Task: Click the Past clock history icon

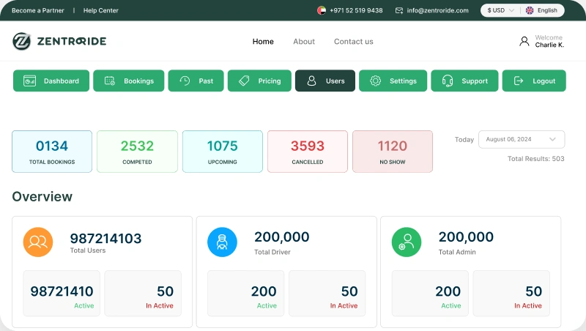Action: (x=185, y=81)
